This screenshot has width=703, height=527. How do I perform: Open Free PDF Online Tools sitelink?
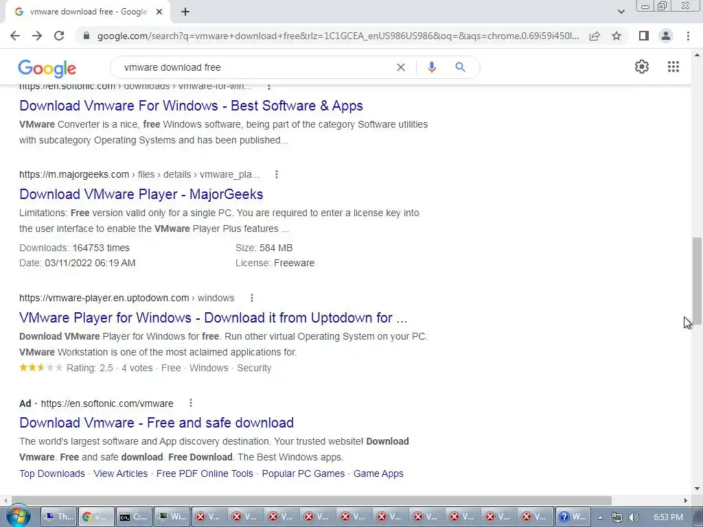[205, 473]
